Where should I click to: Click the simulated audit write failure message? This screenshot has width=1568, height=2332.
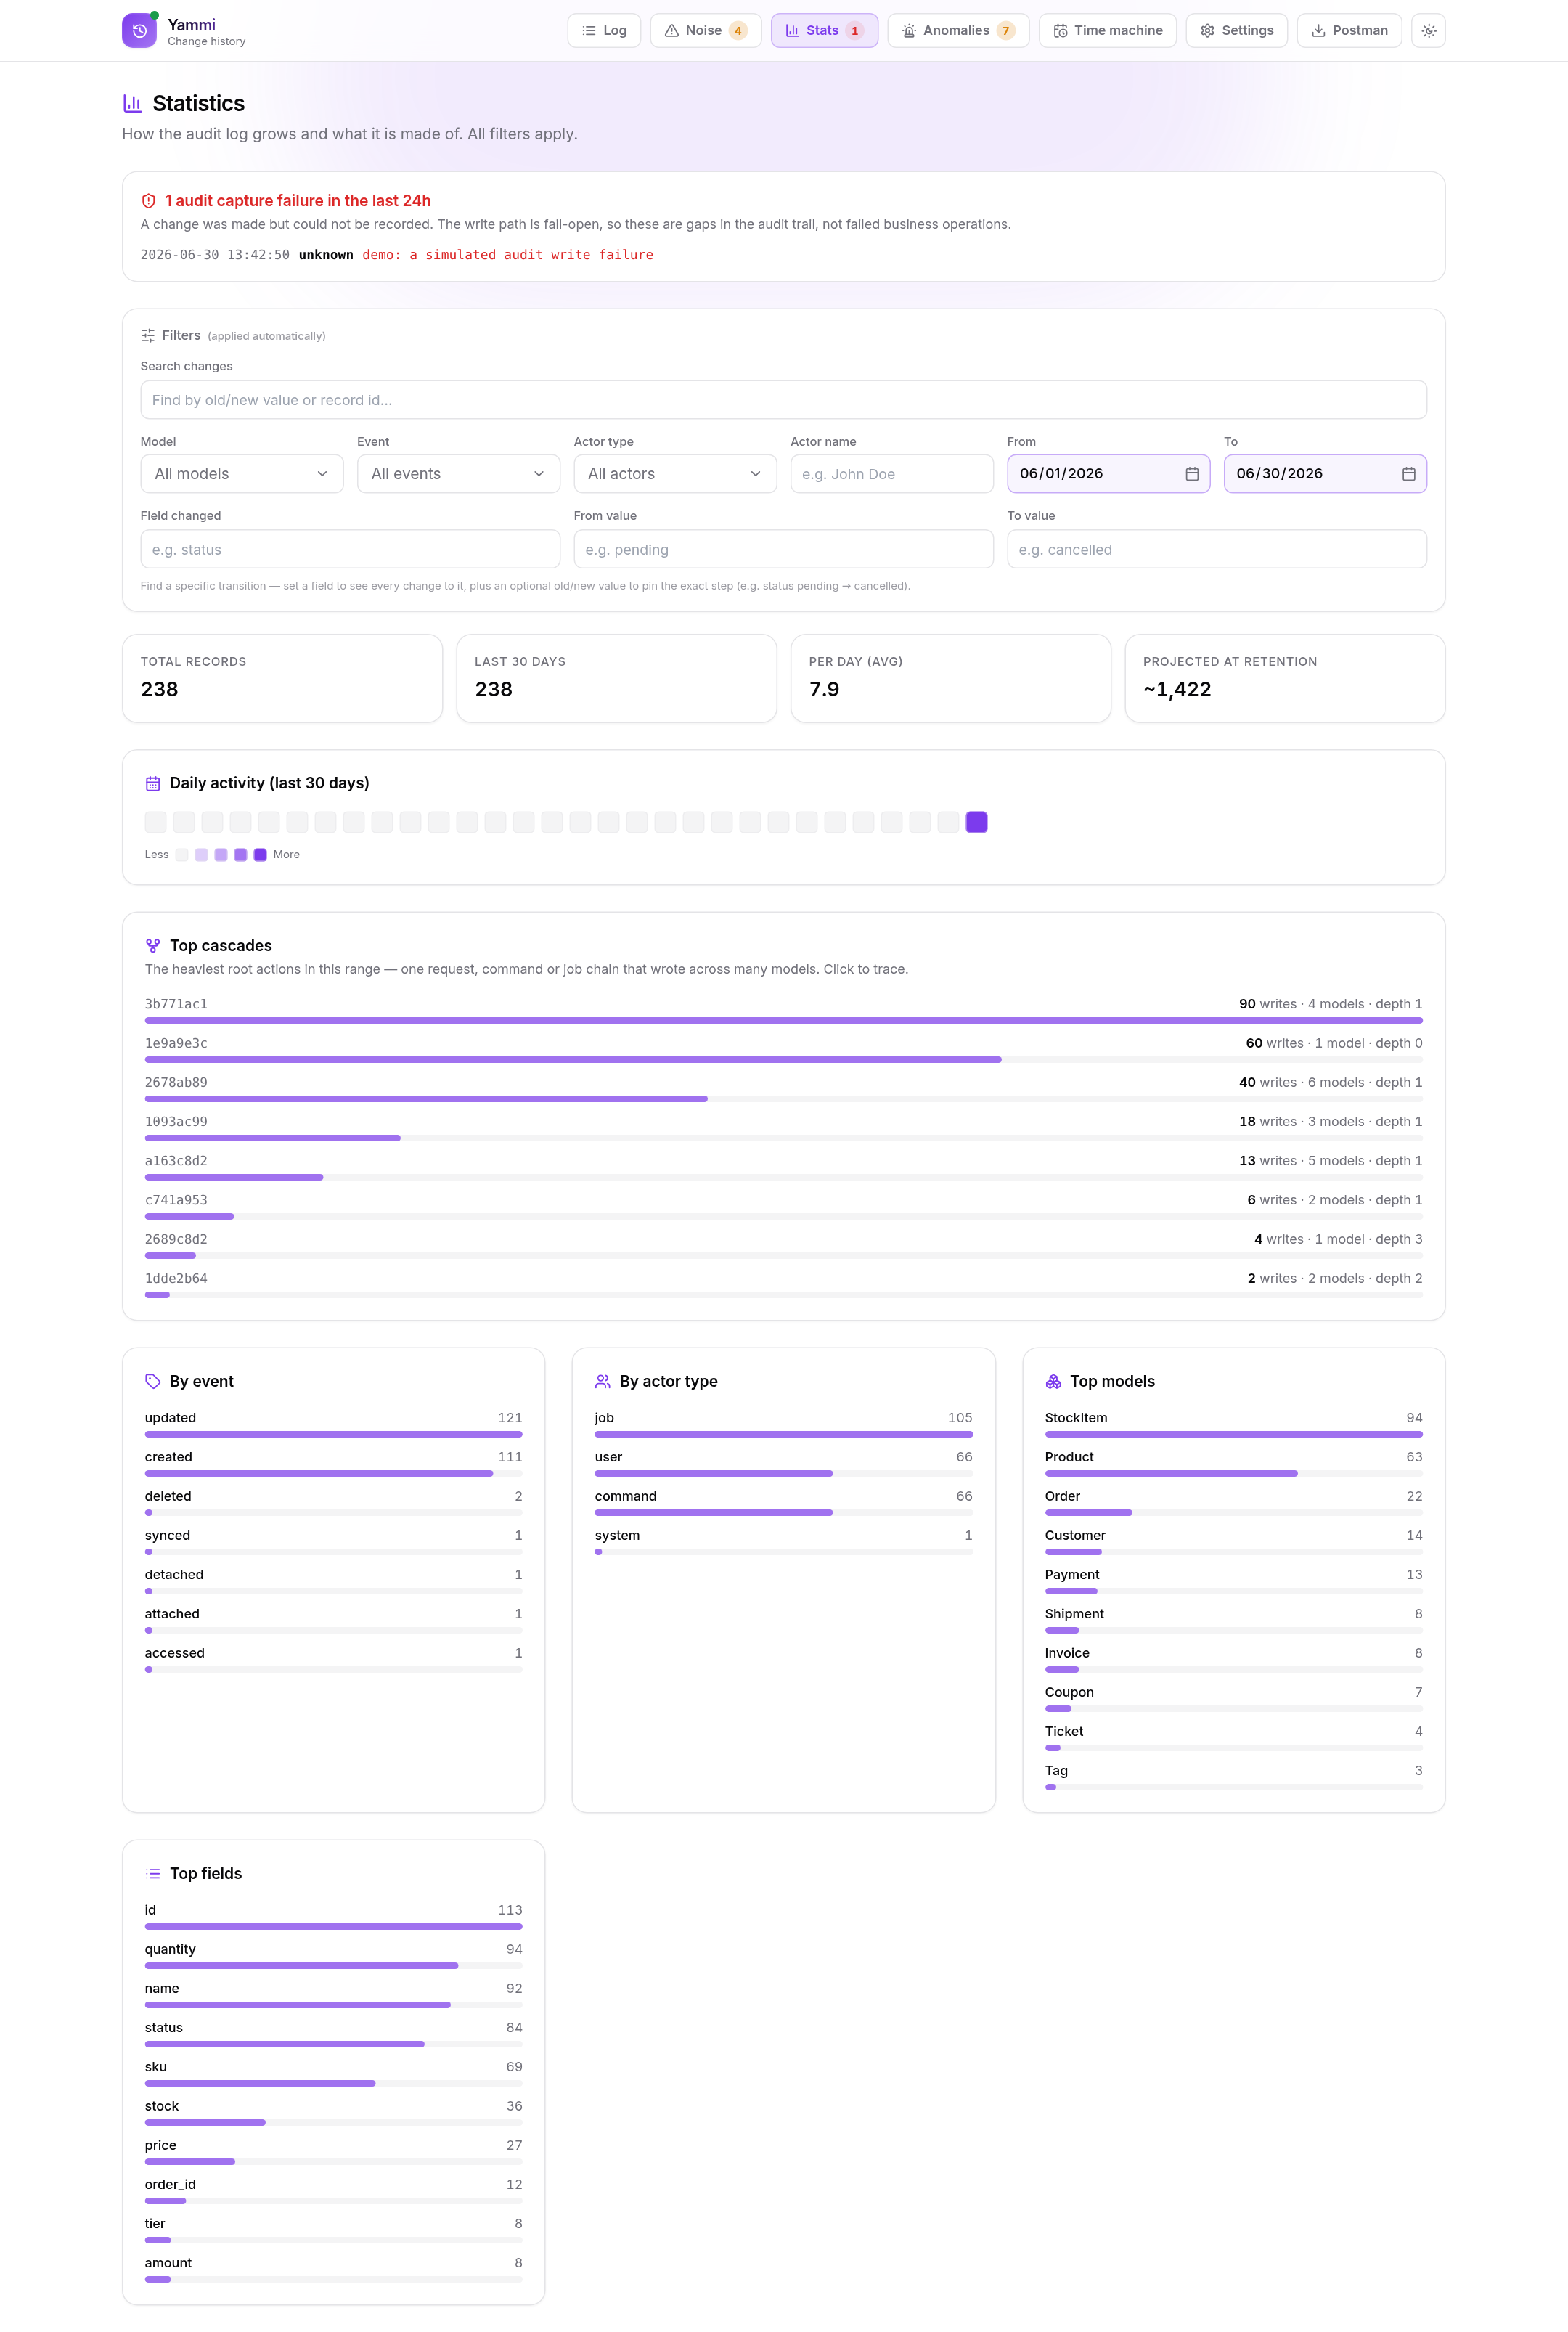coord(508,255)
